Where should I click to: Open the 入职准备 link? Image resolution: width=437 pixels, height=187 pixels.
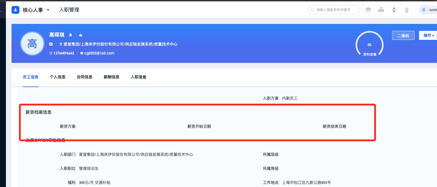point(138,77)
